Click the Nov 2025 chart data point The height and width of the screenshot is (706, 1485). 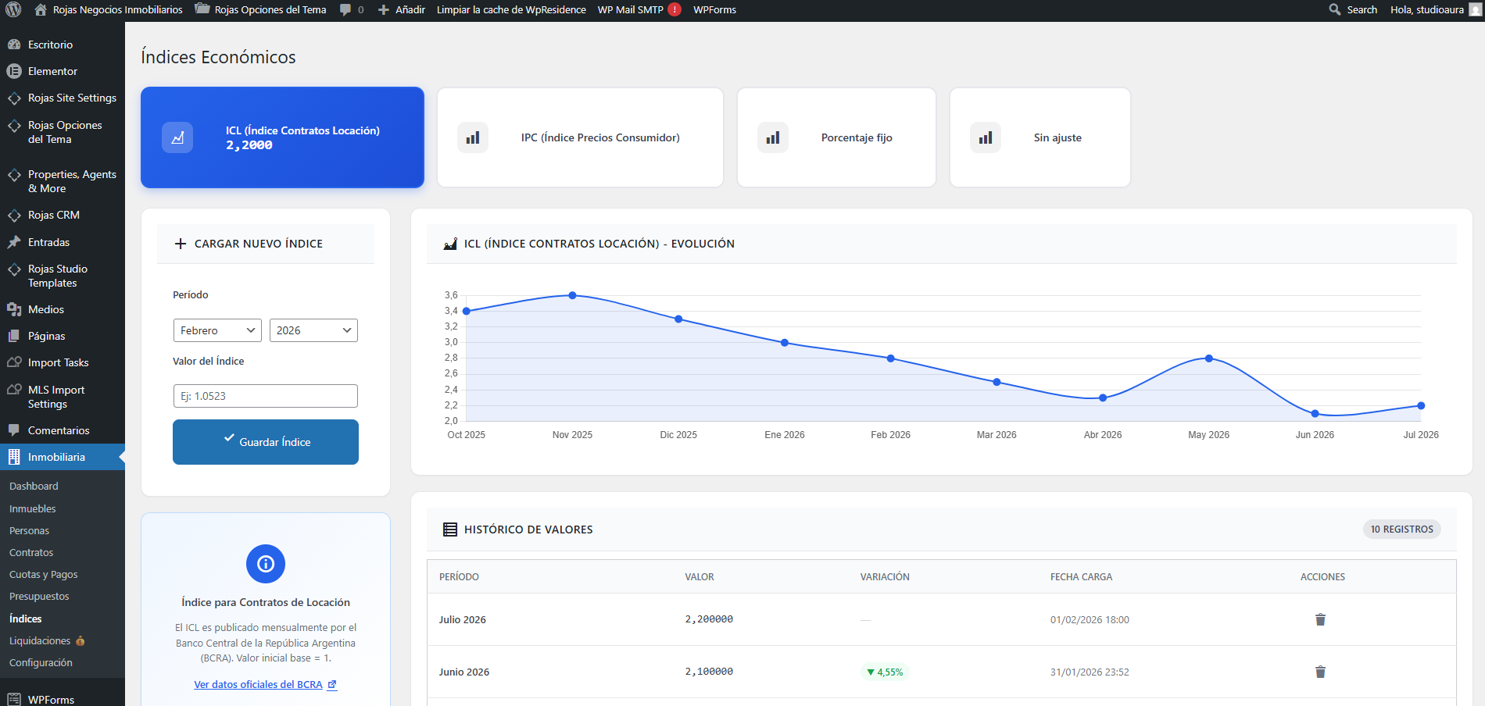(573, 295)
